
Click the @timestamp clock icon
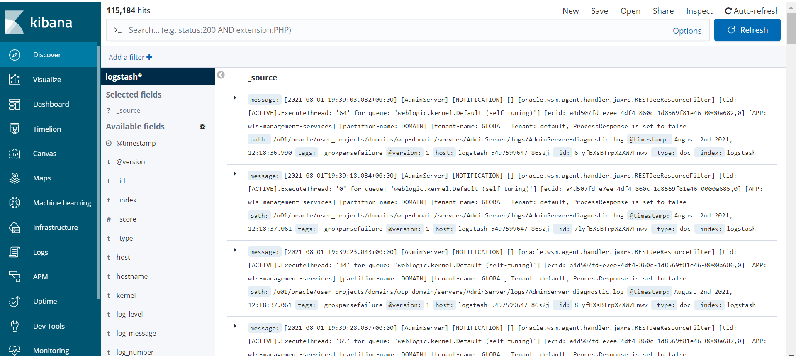[109, 143]
